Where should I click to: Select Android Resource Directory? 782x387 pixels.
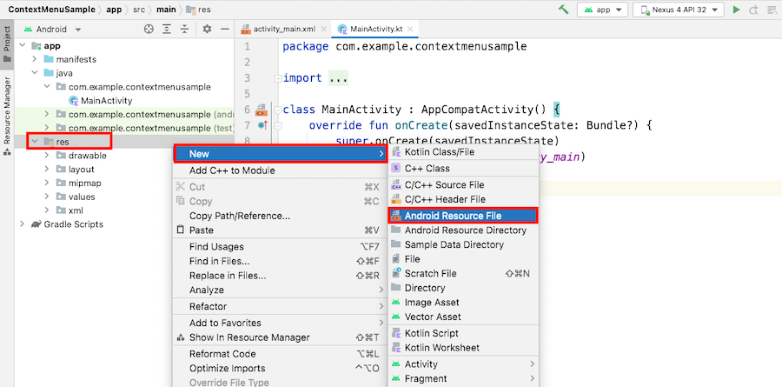463,230
